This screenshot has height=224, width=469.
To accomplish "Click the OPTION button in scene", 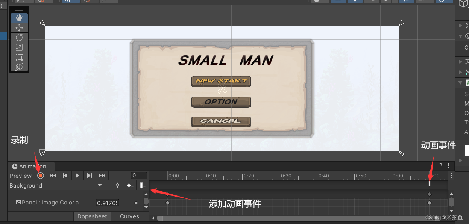I will [x=221, y=101].
